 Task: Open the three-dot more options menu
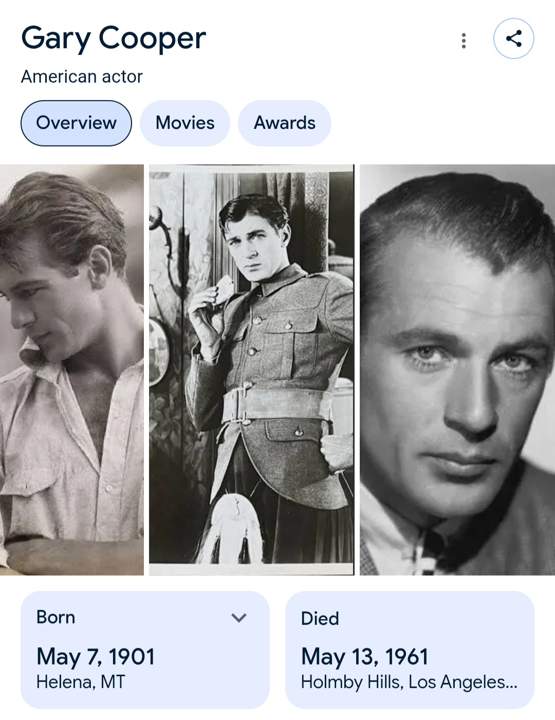(x=464, y=41)
